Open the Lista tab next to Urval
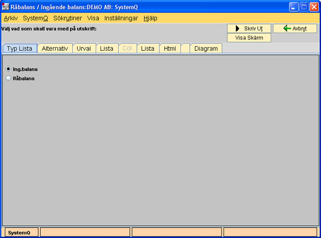This screenshot has width=321, height=238. (x=106, y=49)
